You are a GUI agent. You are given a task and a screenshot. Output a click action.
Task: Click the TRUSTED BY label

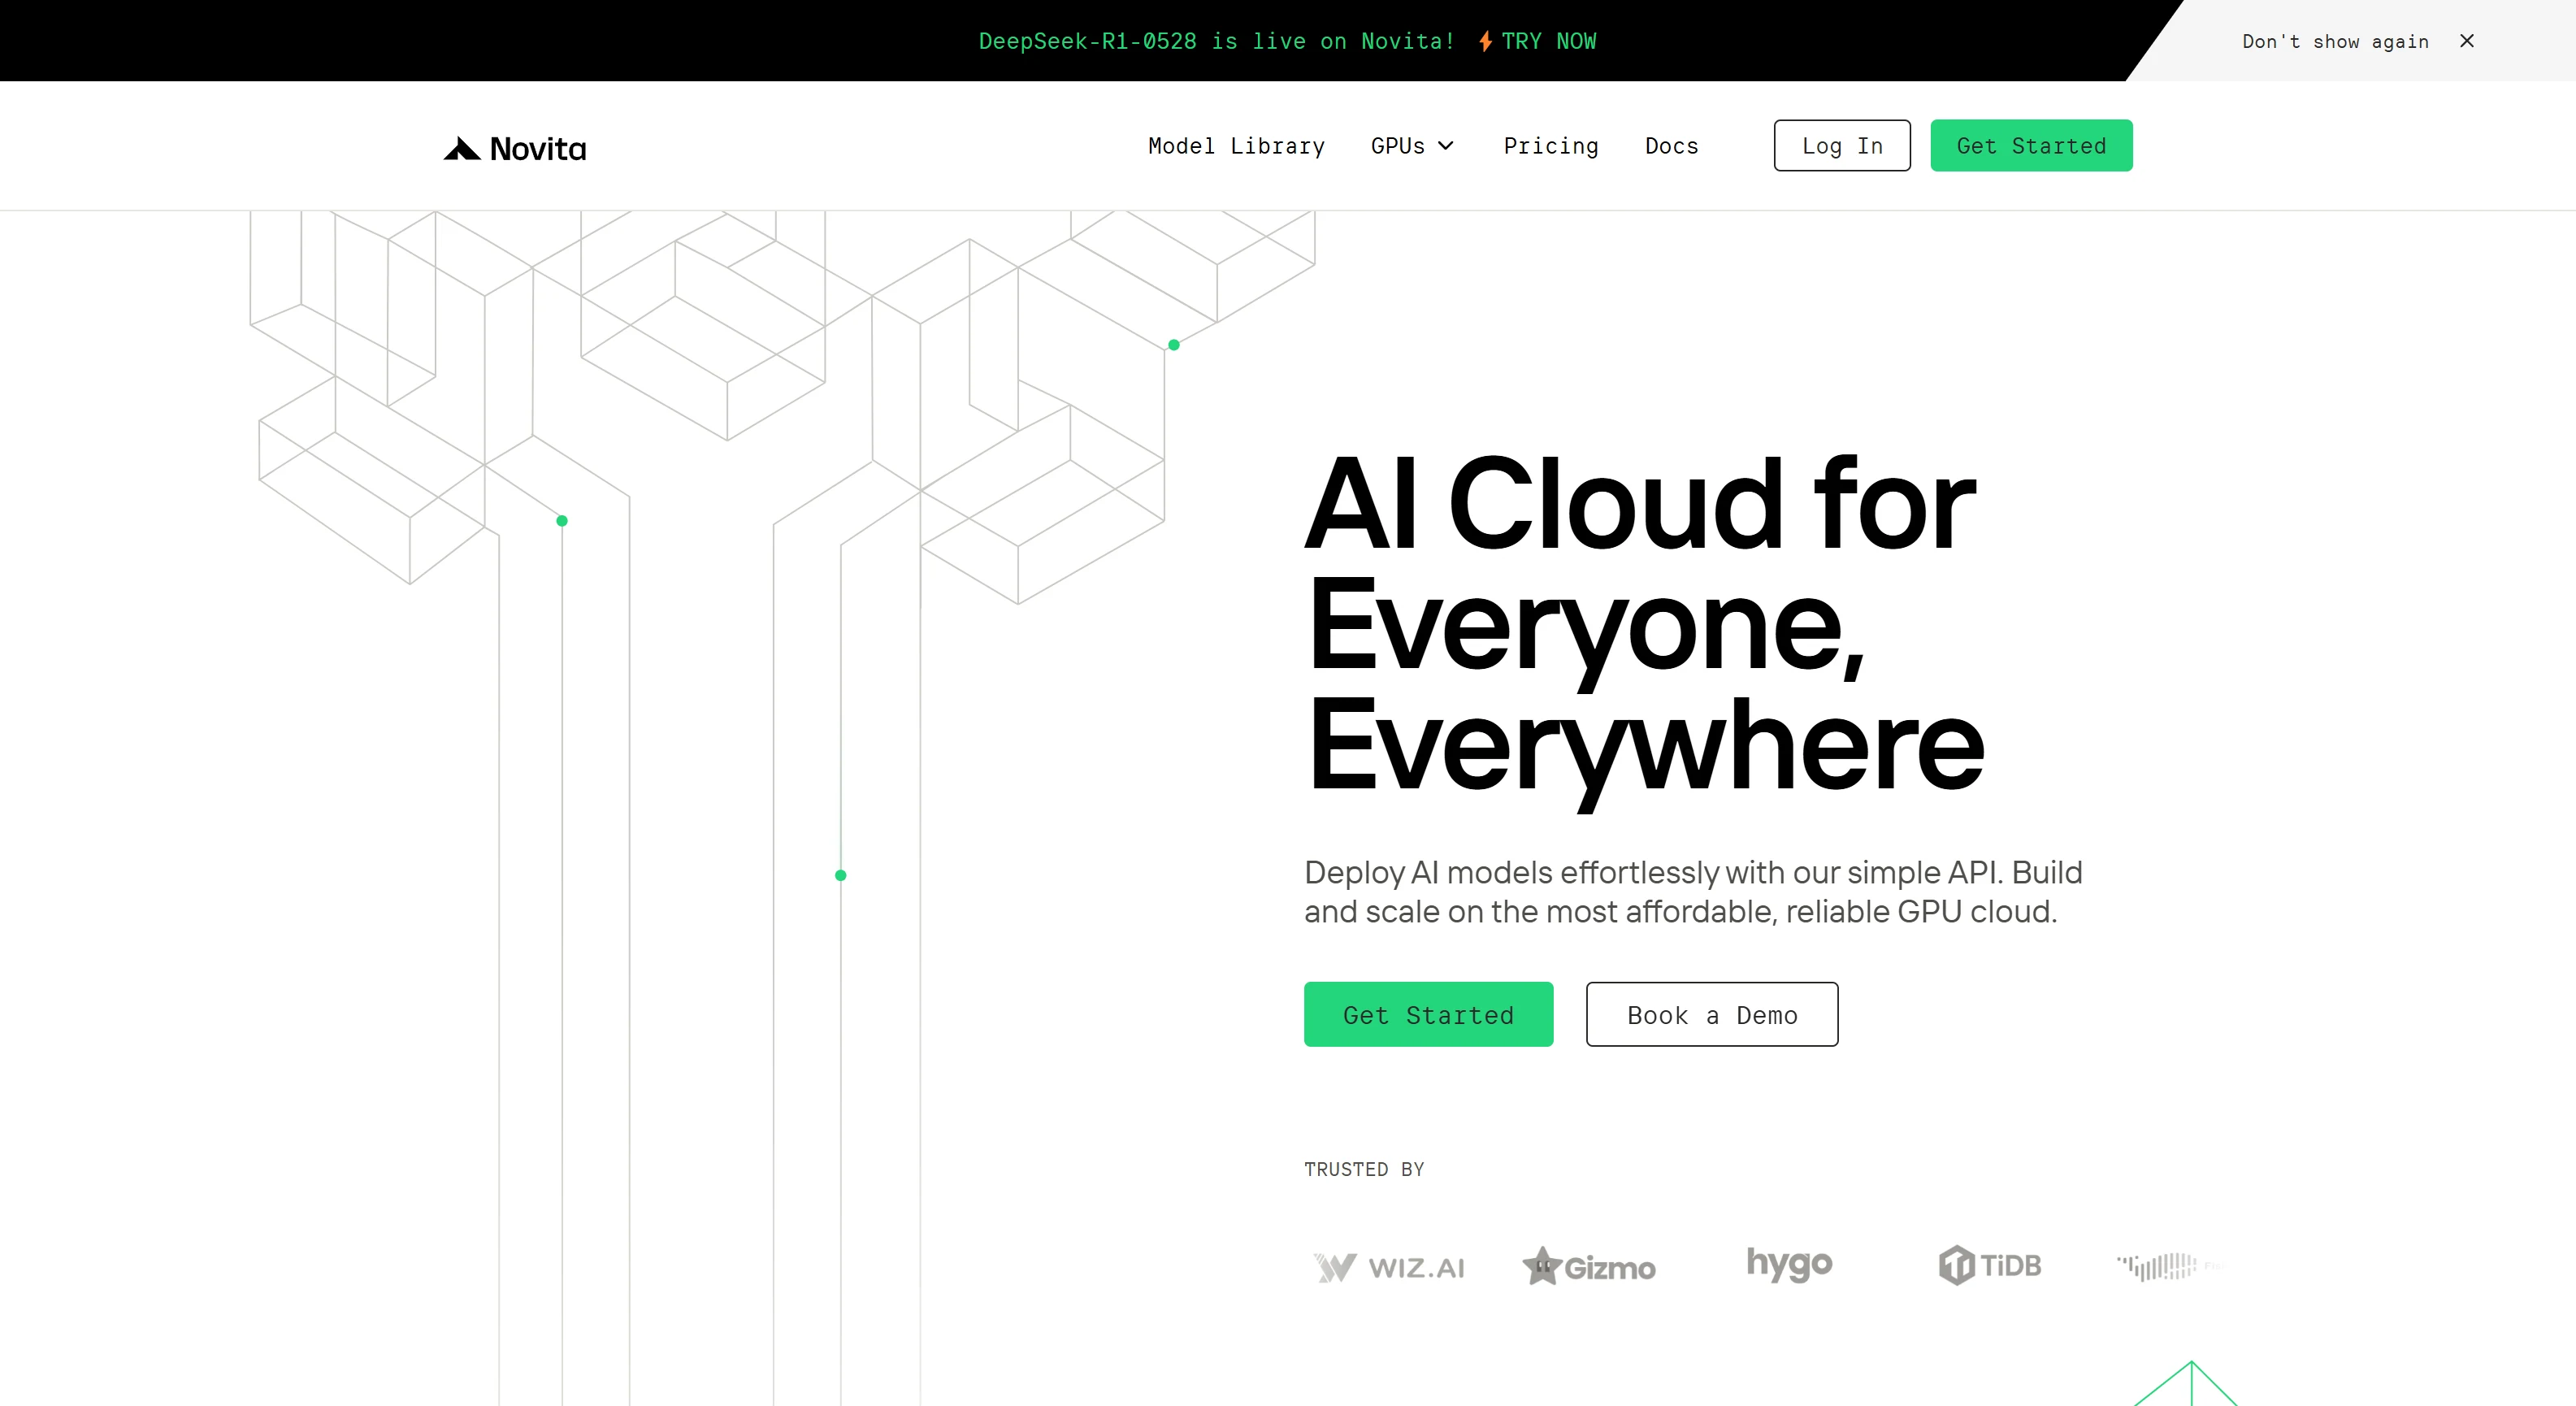coord(1364,1169)
